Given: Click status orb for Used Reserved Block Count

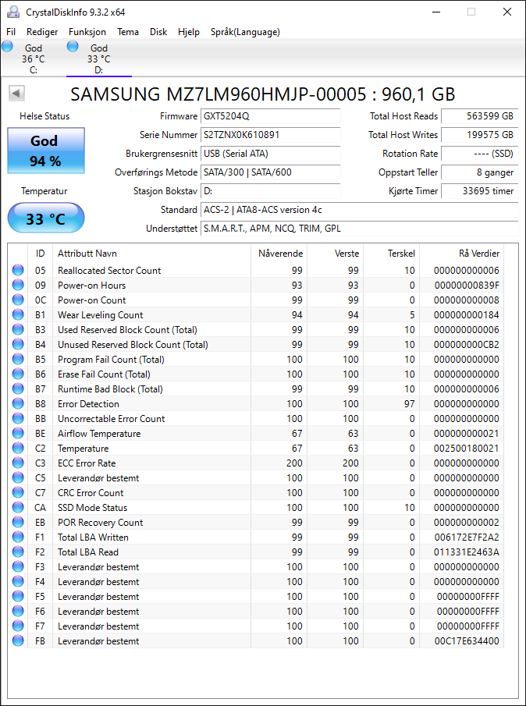Looking at the screenshot, I should point(18,329).
